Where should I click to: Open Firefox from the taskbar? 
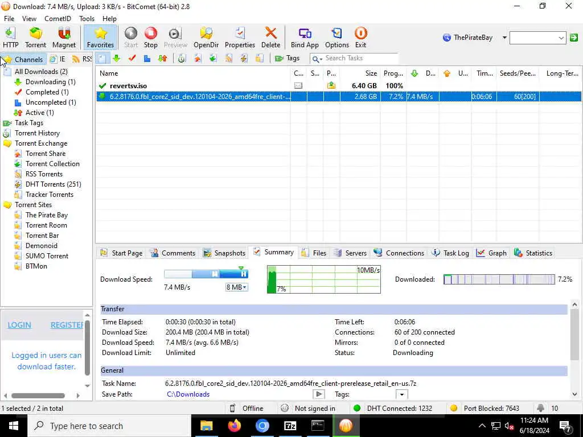click(234, 426)
